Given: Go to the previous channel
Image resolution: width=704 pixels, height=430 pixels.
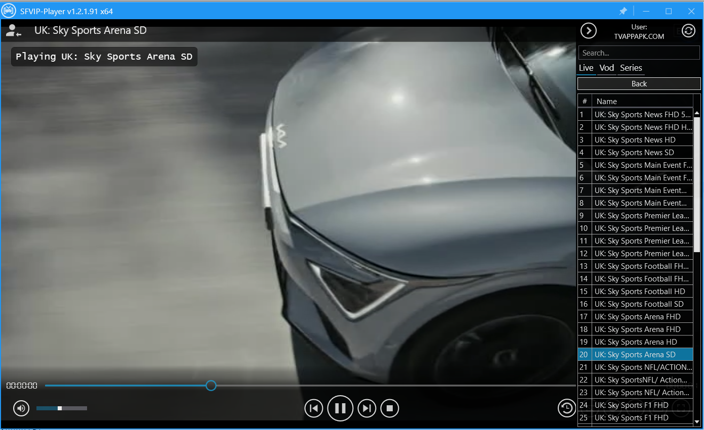Looking at the screenshot, I should [x=314, y=408].
